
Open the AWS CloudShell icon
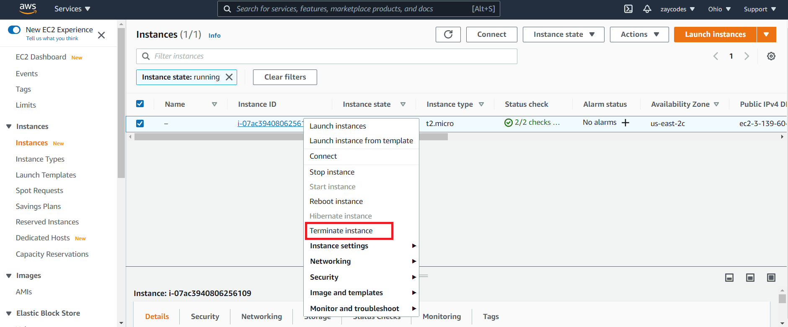click(628, 9)
